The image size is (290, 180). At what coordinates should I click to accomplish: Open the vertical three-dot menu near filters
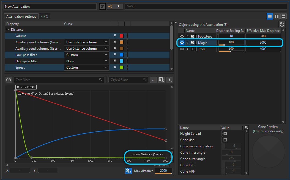point(170,80)
